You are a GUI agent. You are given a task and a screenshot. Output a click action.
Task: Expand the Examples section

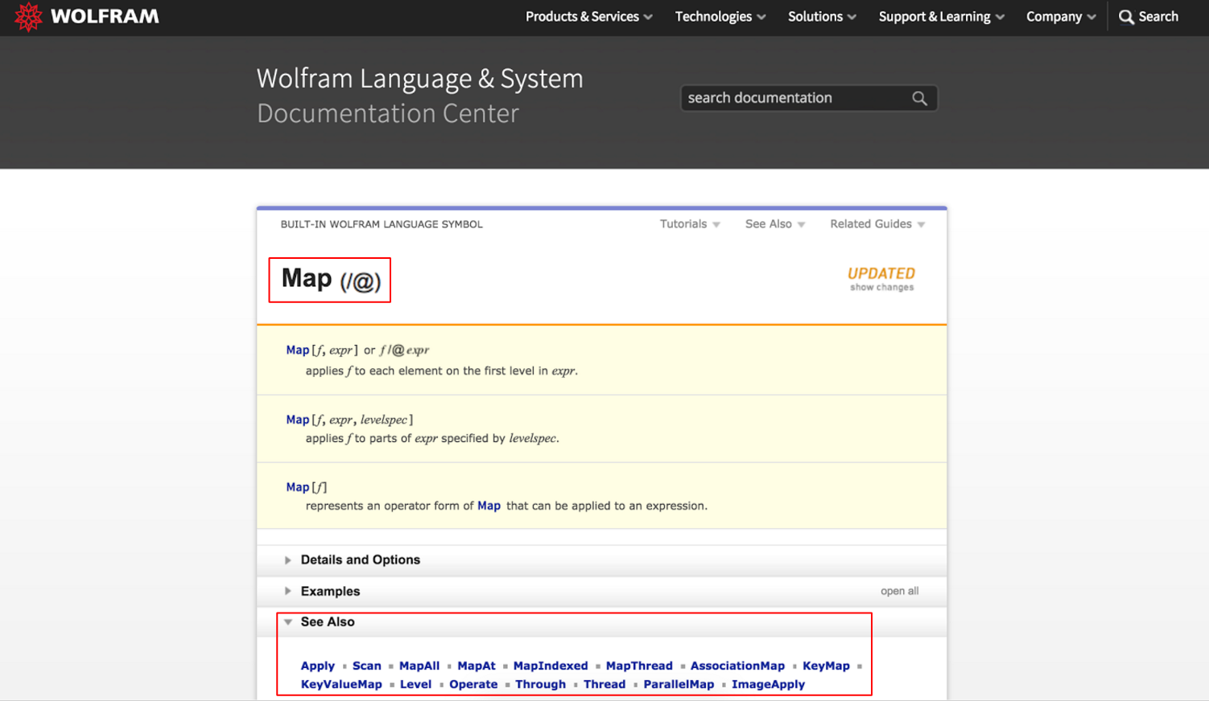tap(330, 592)
